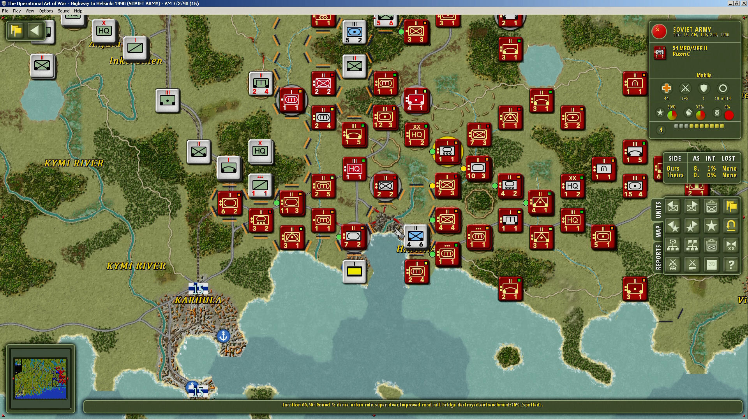Click the star proficiency icon
Image resolution: width=748 pixels, height=420 pixels.
[x=660, y=113]
